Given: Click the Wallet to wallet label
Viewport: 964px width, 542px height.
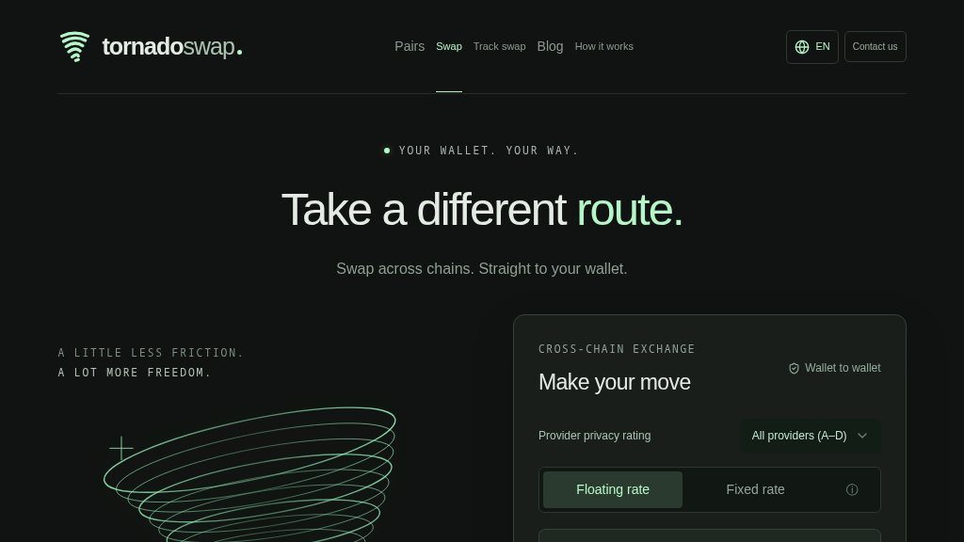Looking at the screenshot, I should [x=843, y=368].
